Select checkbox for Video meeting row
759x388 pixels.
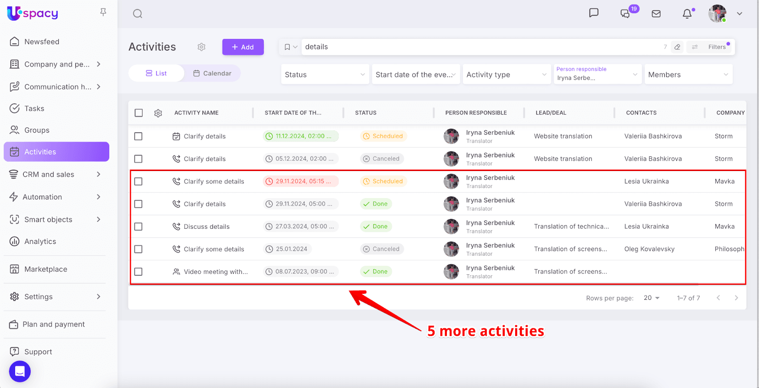139,271
